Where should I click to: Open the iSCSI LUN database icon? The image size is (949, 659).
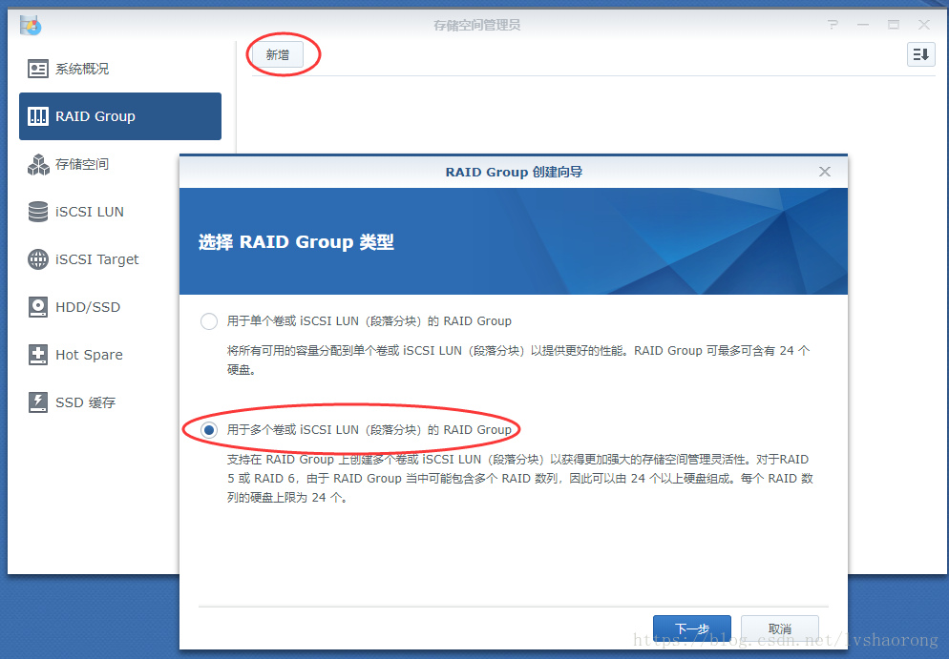point(37,212)
